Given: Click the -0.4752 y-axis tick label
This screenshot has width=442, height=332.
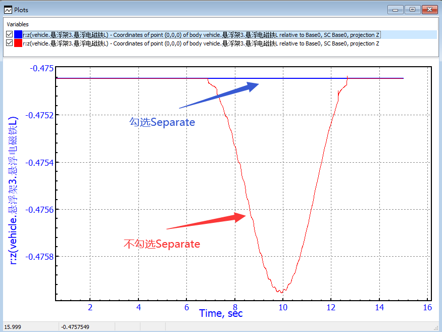Looking at the screenshot, I should pyautogui.click(x=39, y=115).
